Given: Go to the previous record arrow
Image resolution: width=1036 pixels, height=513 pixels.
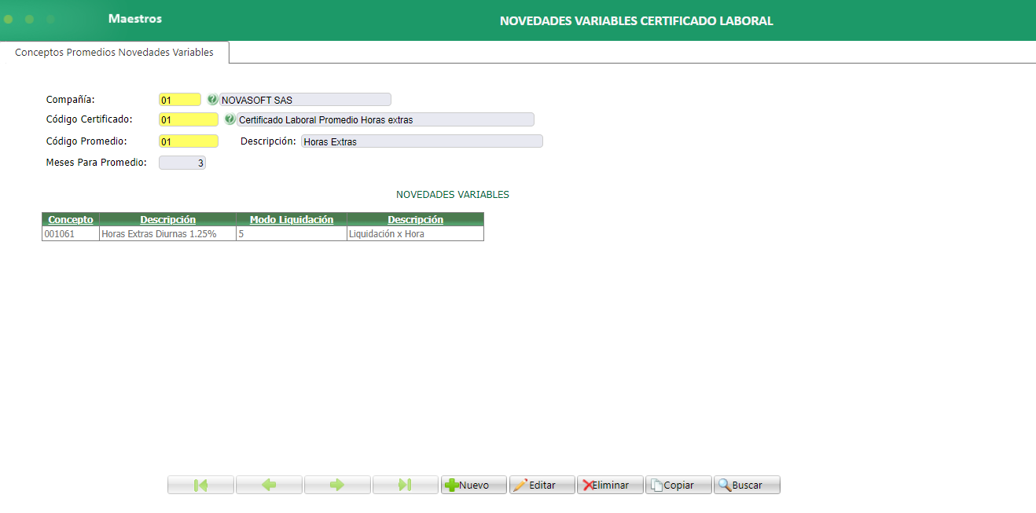Looking at the screenshot, I should [x=269, y=484].
